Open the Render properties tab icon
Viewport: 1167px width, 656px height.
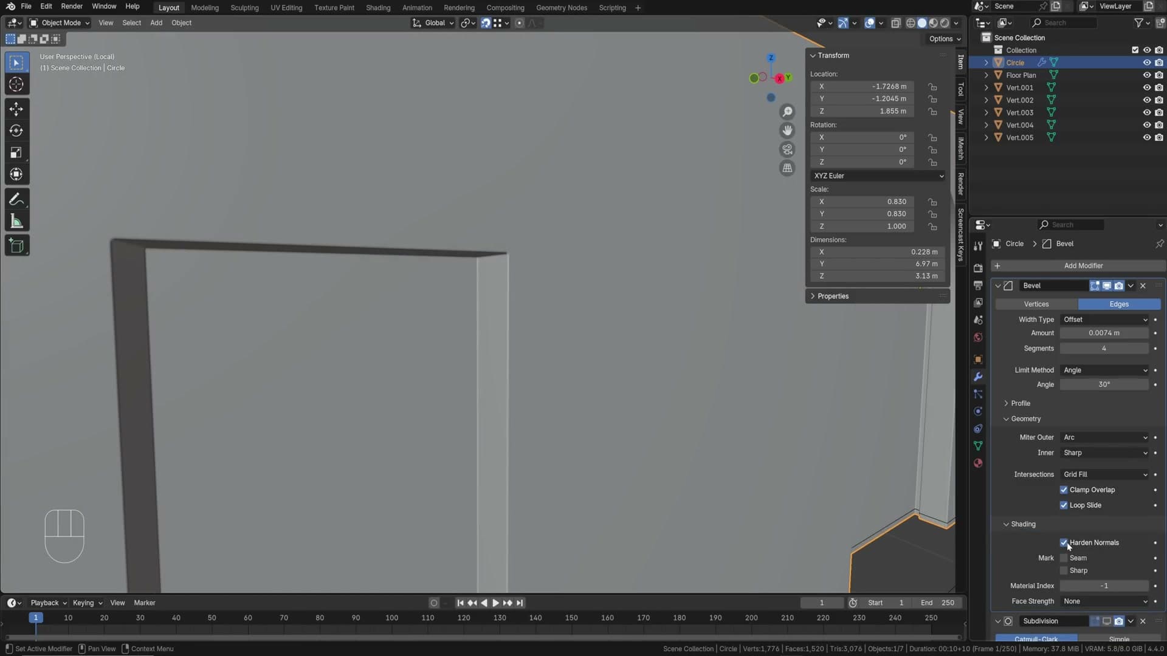pyautogui.click(x=978, y=268)
